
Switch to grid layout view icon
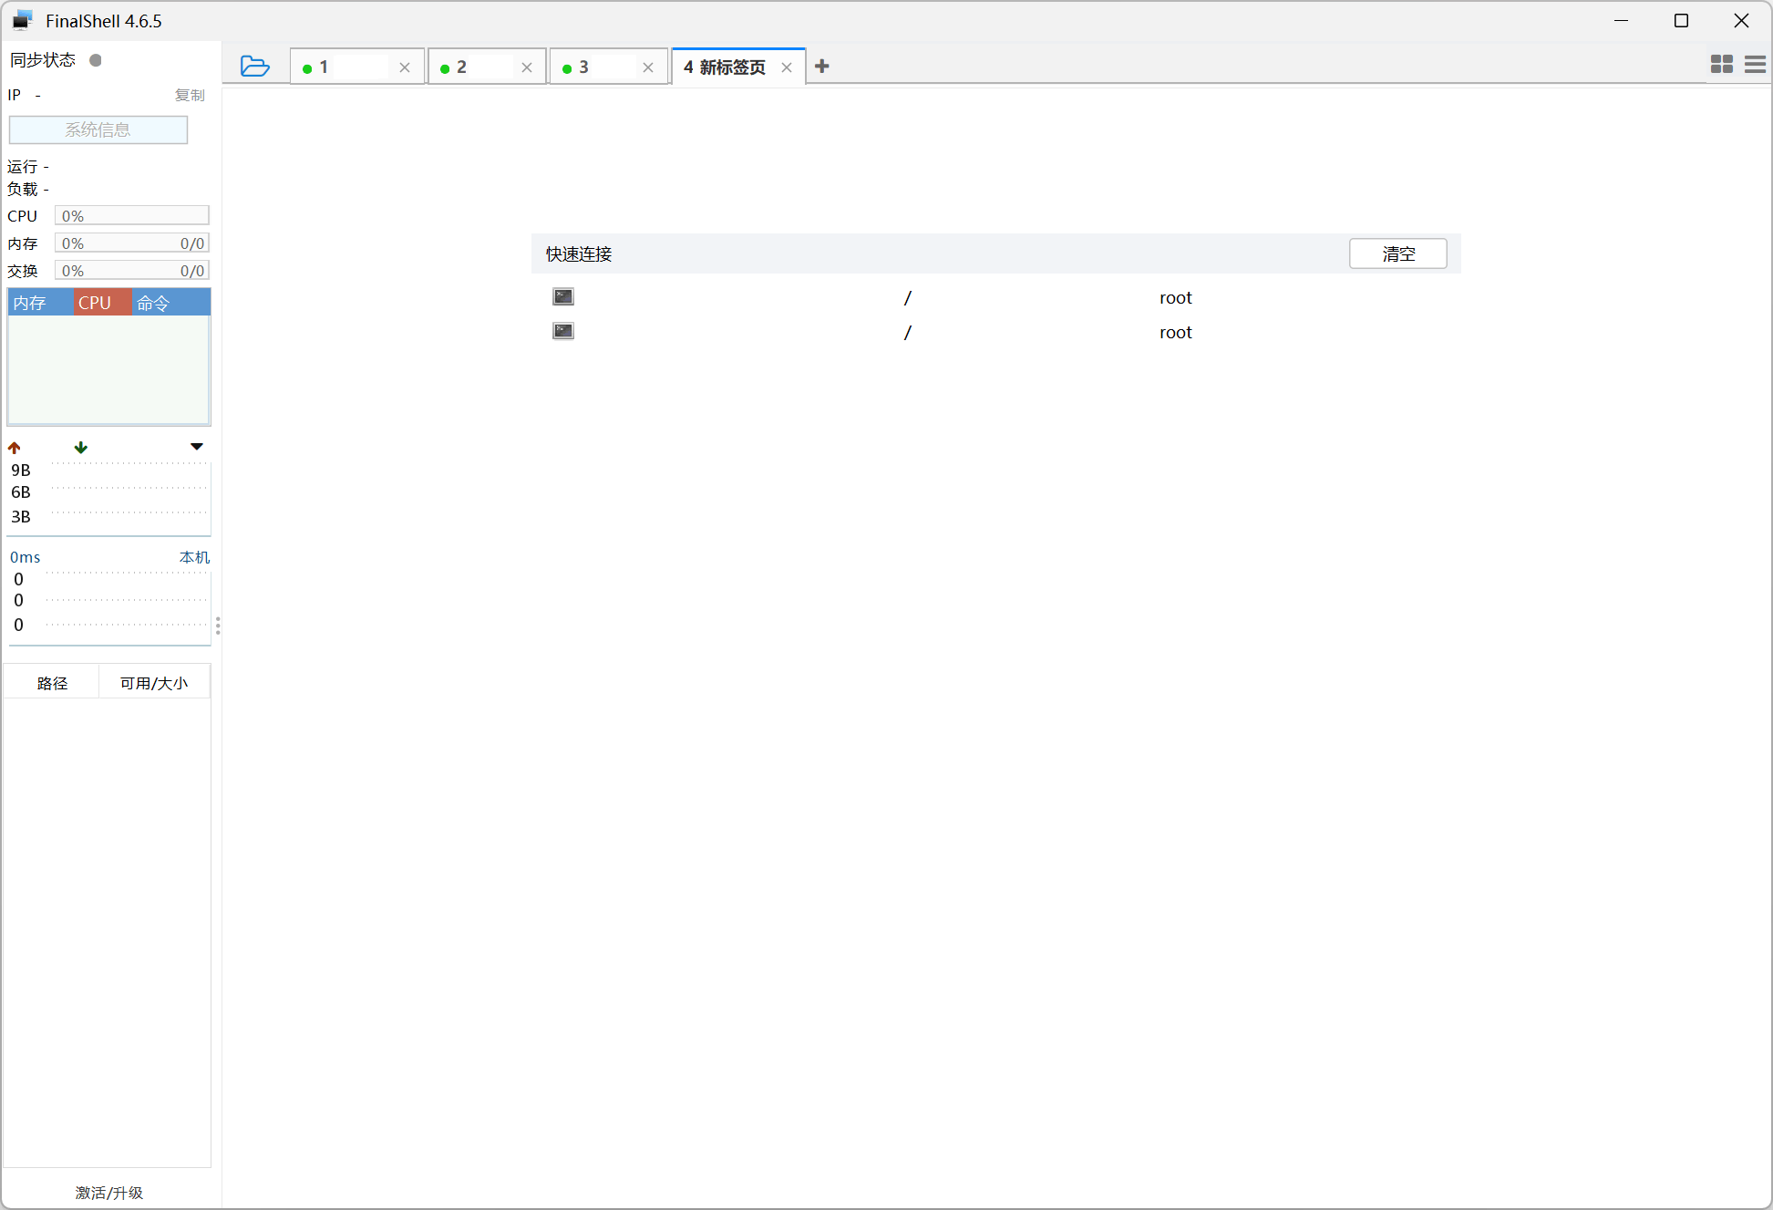click(1721, 64)
